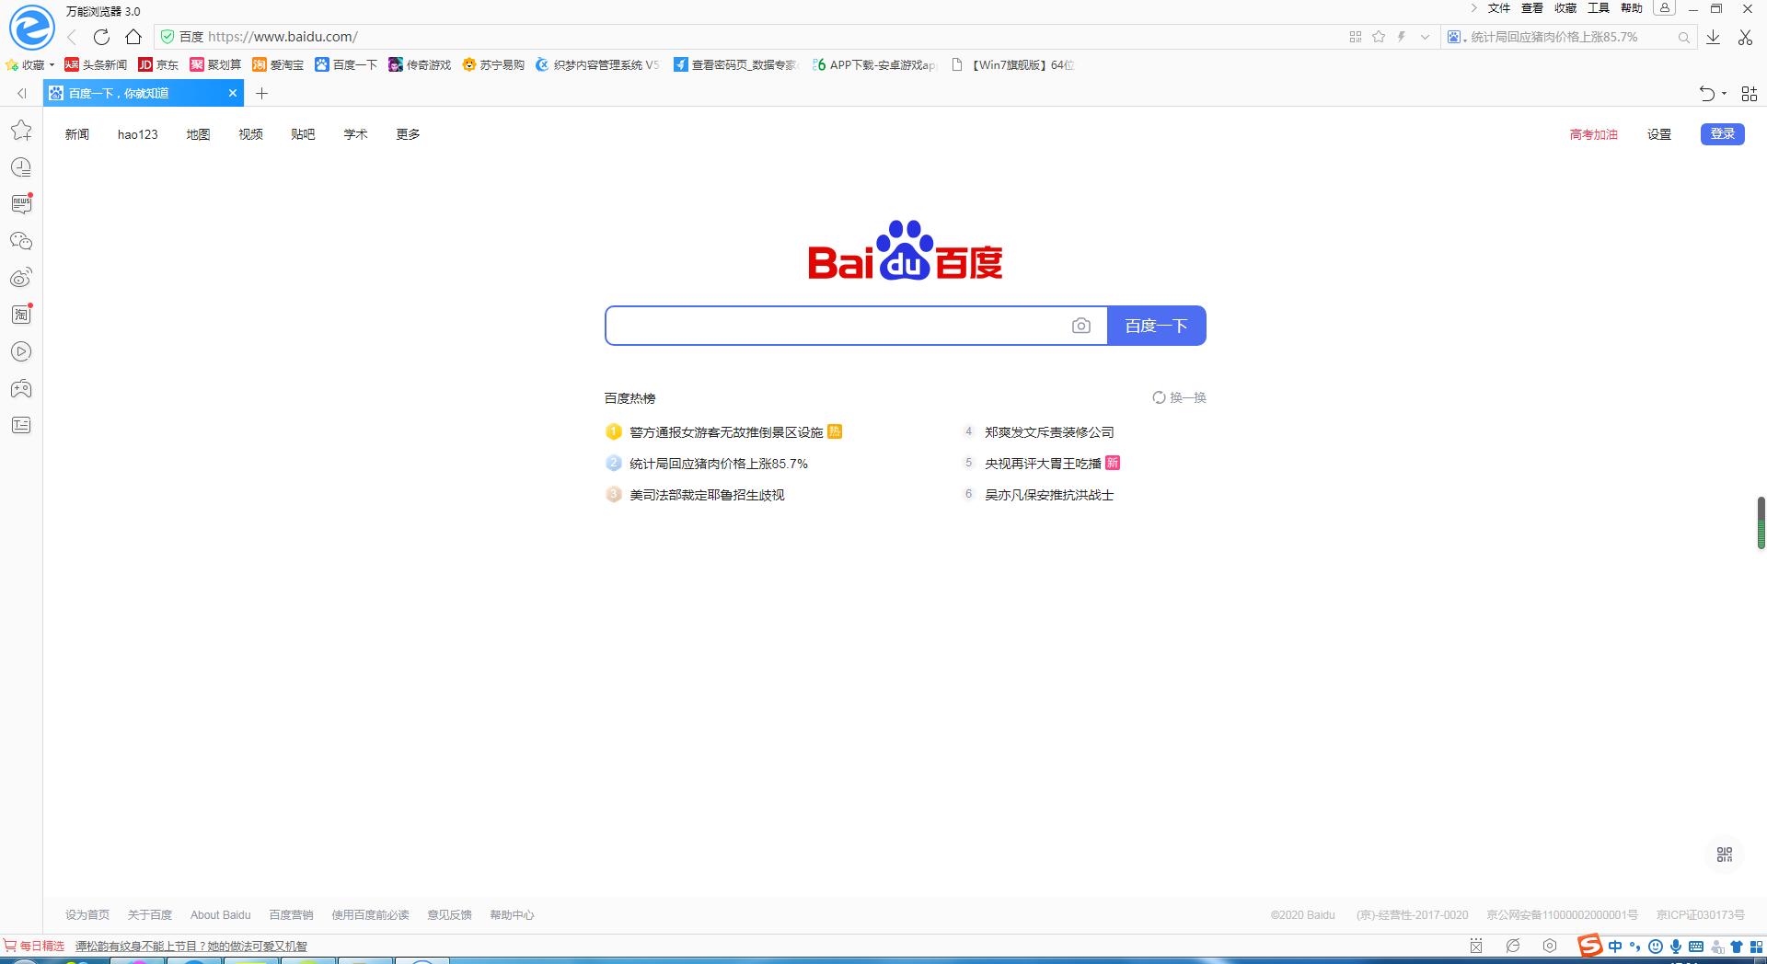Open sidebar Weibo icon

[x=21, y=278]
